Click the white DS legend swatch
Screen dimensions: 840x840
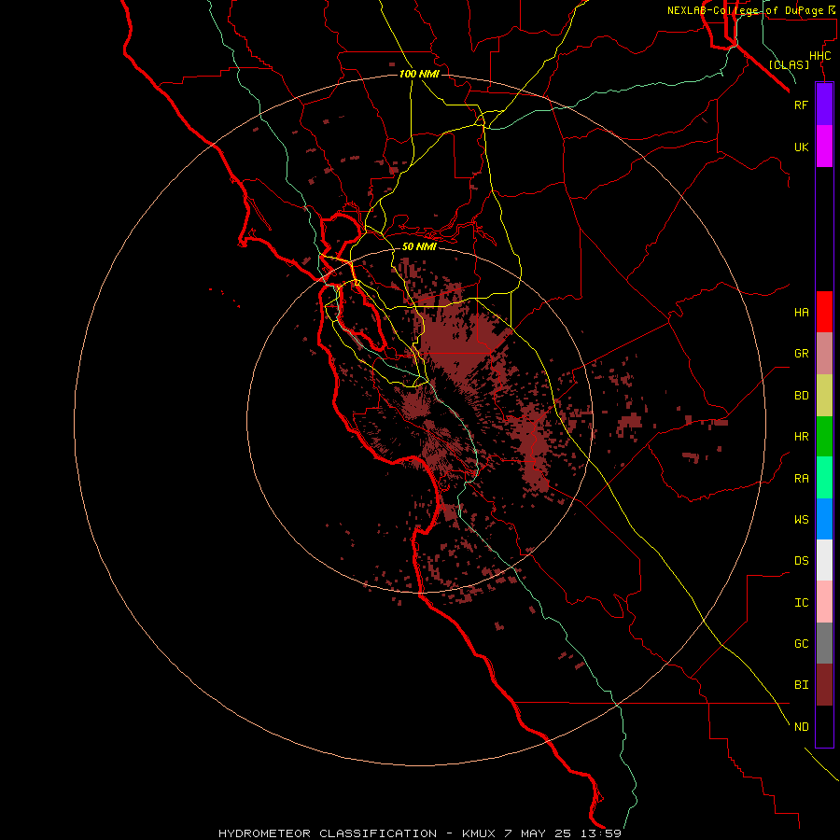click(x=824, y=560)
